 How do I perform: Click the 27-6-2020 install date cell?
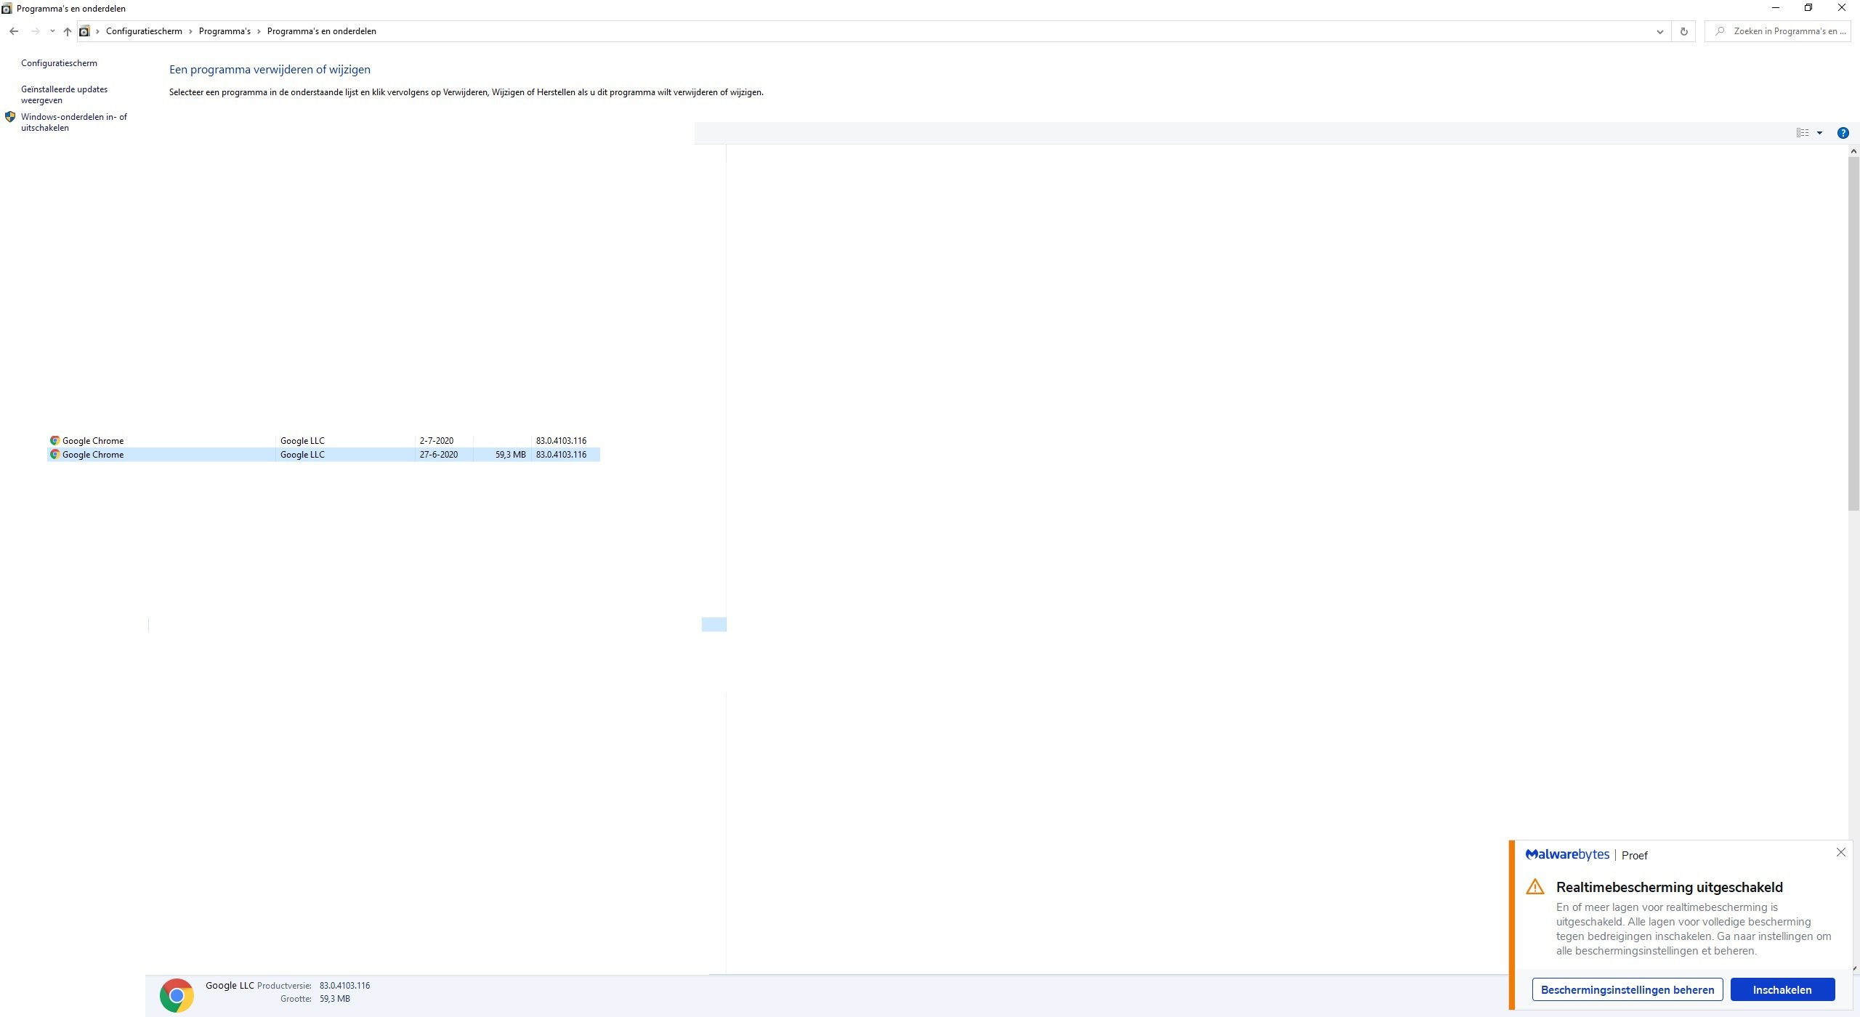tap(439, 455)
